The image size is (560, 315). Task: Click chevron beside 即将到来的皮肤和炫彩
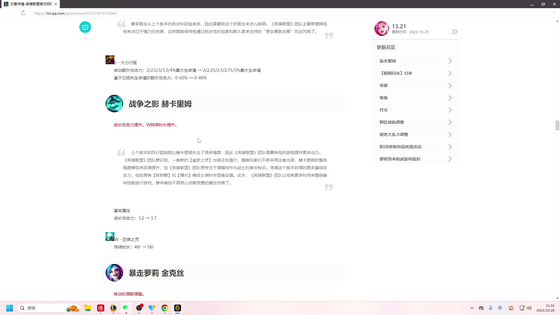pyautogui.click(x=450, y=159)
